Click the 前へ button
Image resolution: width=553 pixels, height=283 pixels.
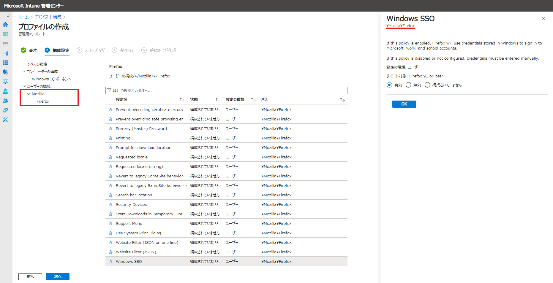[30, 277]
